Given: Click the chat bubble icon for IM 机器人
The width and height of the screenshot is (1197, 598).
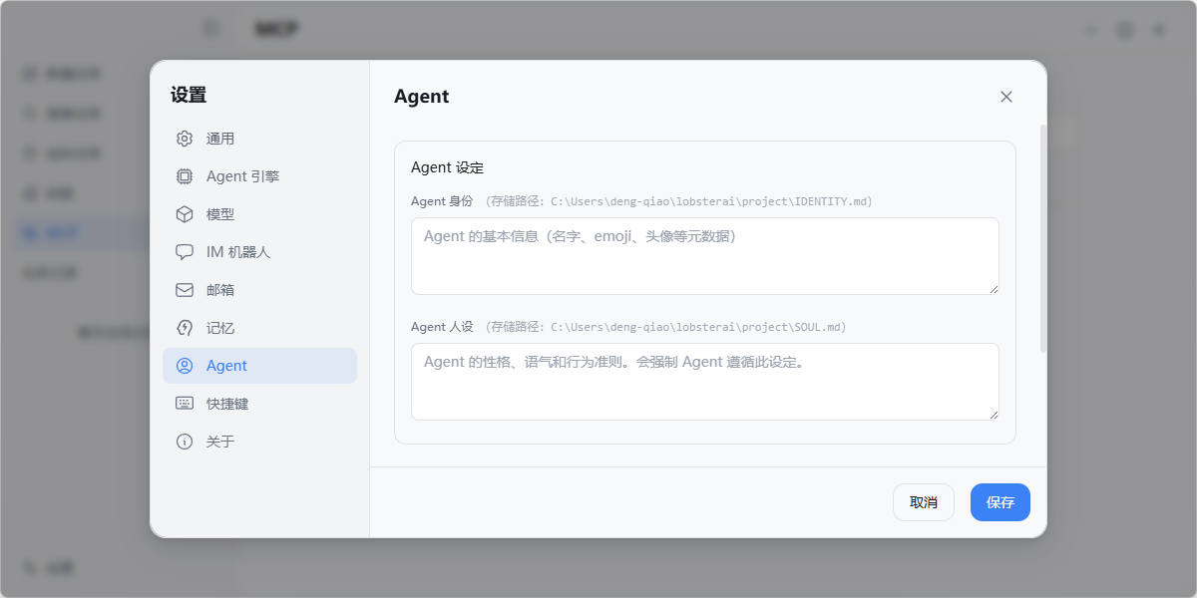Looking at the screenshot, I should [185, 252].
